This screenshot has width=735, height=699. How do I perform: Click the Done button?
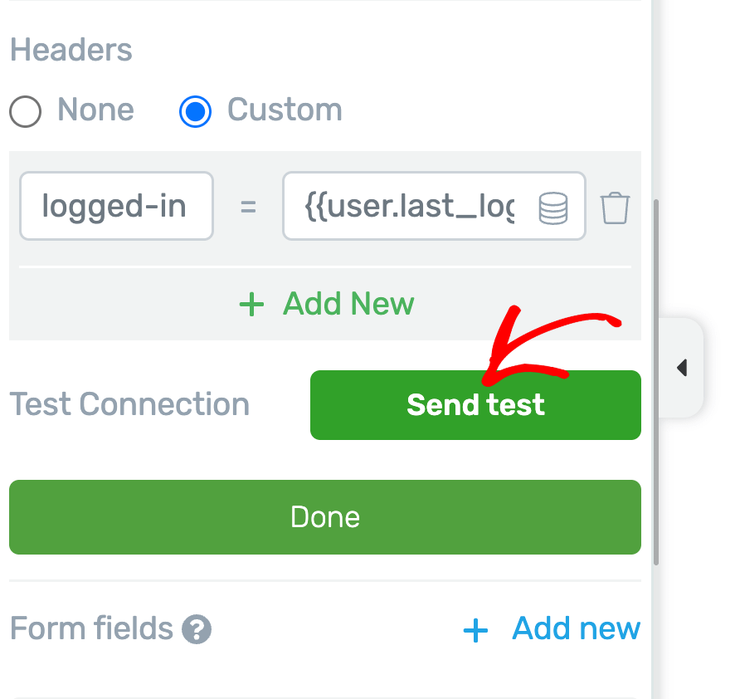click(325, 516)
